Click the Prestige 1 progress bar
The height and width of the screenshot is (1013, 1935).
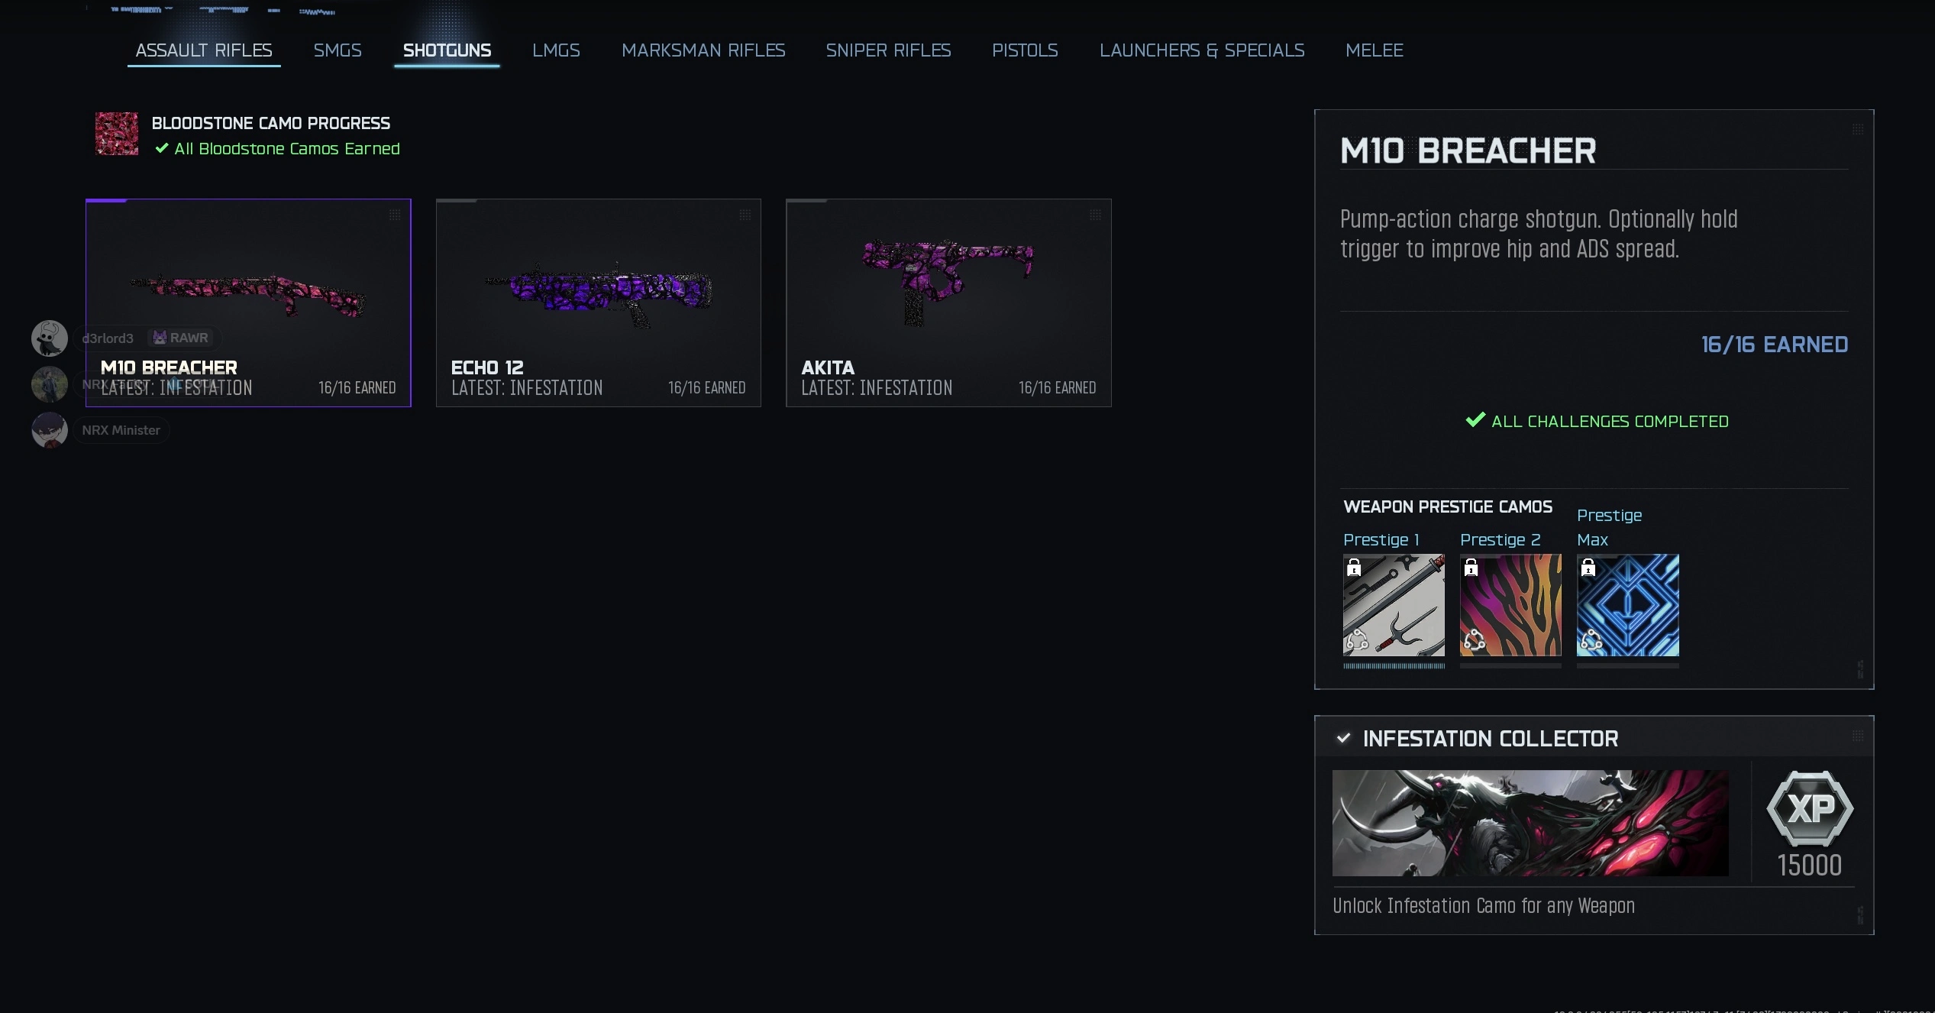(1394, 666)
